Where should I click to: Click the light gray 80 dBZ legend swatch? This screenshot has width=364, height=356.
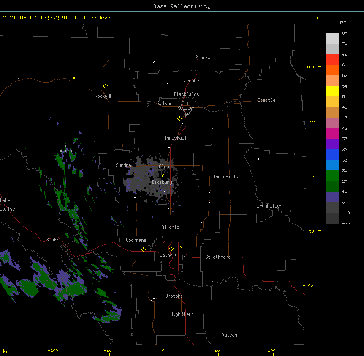click(332, 38)
